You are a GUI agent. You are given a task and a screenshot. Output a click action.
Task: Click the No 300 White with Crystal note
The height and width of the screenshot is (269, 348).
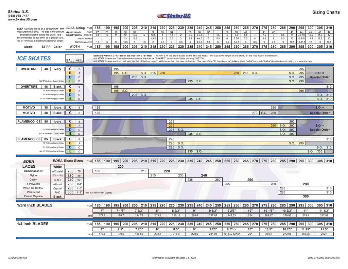point(99,192)
